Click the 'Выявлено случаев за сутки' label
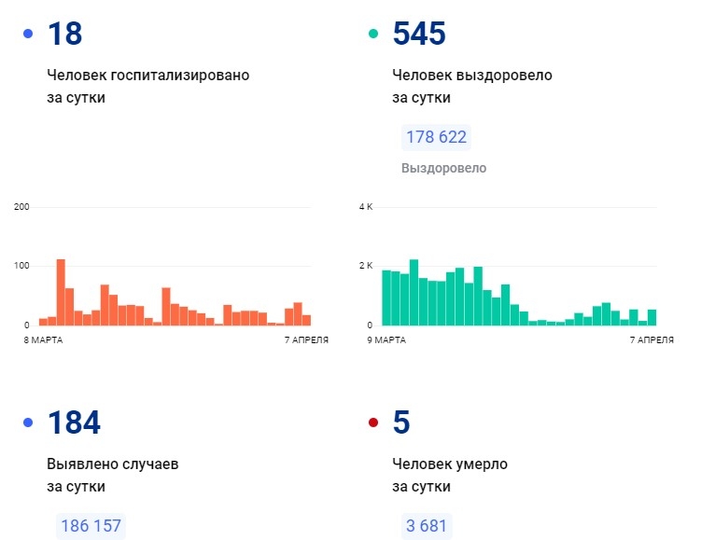Image resolution: width=701 pixels, height=540 pixels. pyautogui.click(x=113, y=475)
